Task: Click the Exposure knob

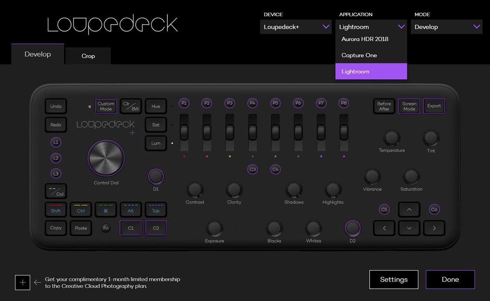Action: pyautogui.click(x=214, y=228)
